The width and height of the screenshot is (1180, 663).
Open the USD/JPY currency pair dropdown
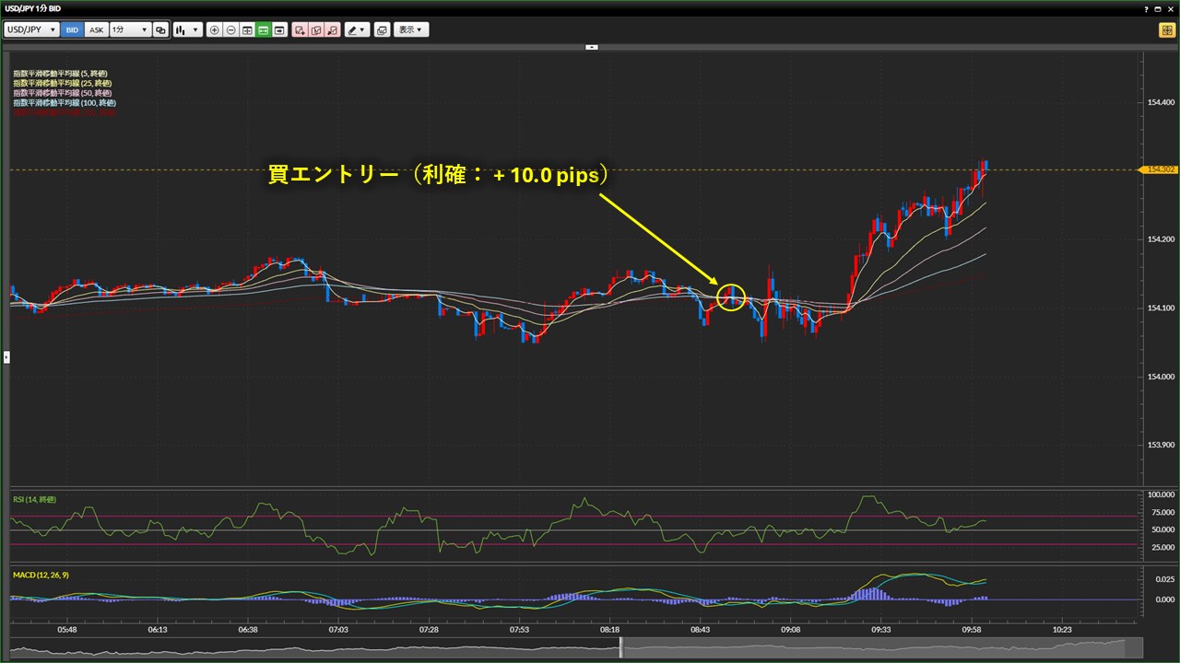pos(31,29)
